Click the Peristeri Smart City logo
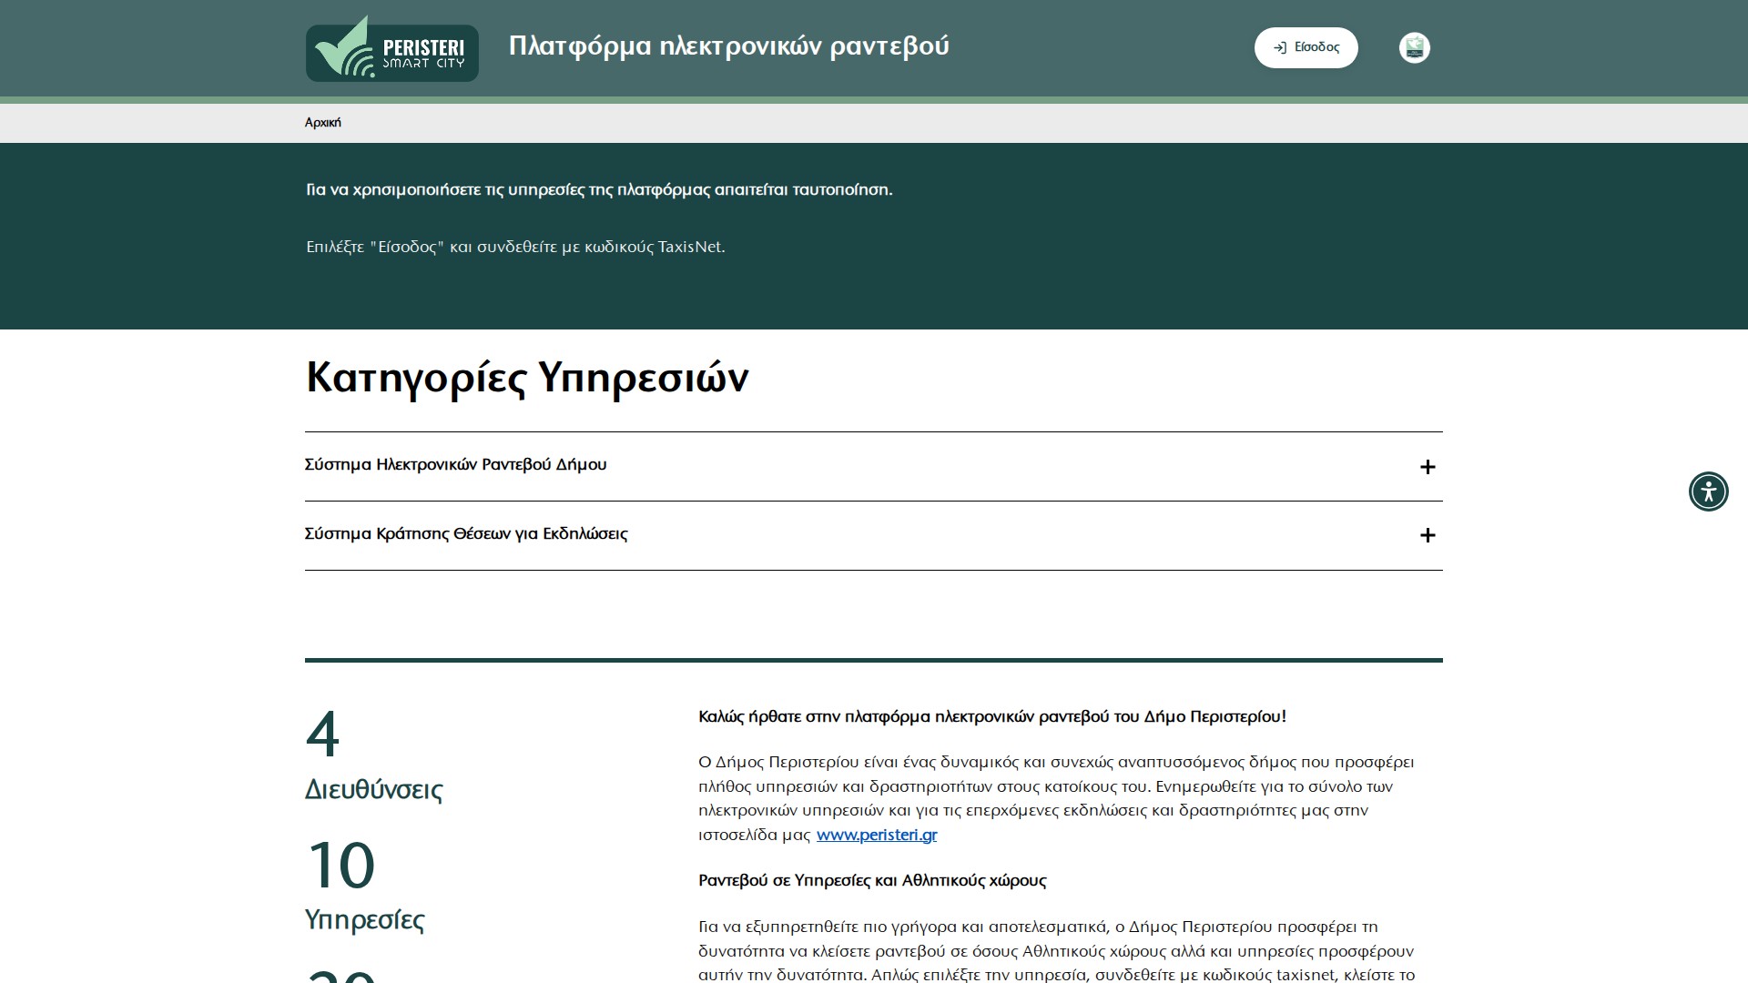Image resolution: width=1748 pixels, height=983 pixels. pos(391,47)
